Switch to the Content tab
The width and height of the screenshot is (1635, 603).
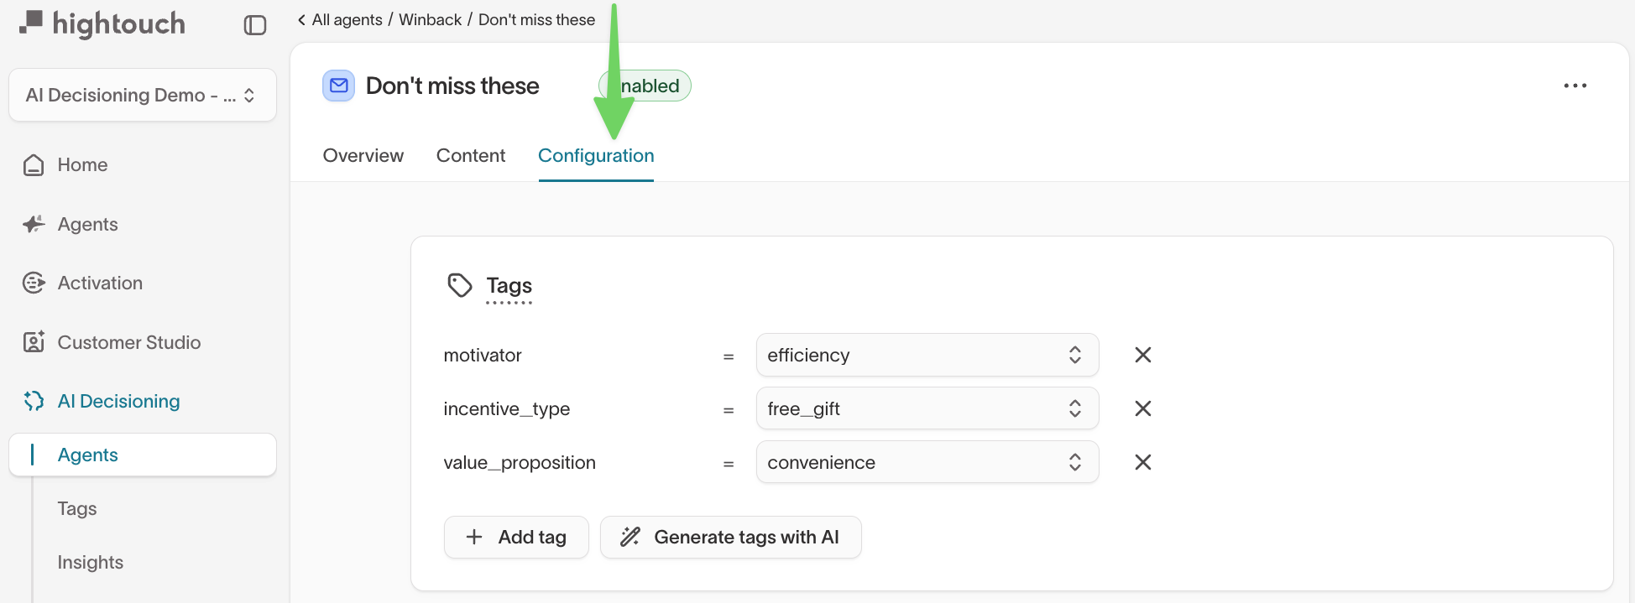[x=470, y=155]
